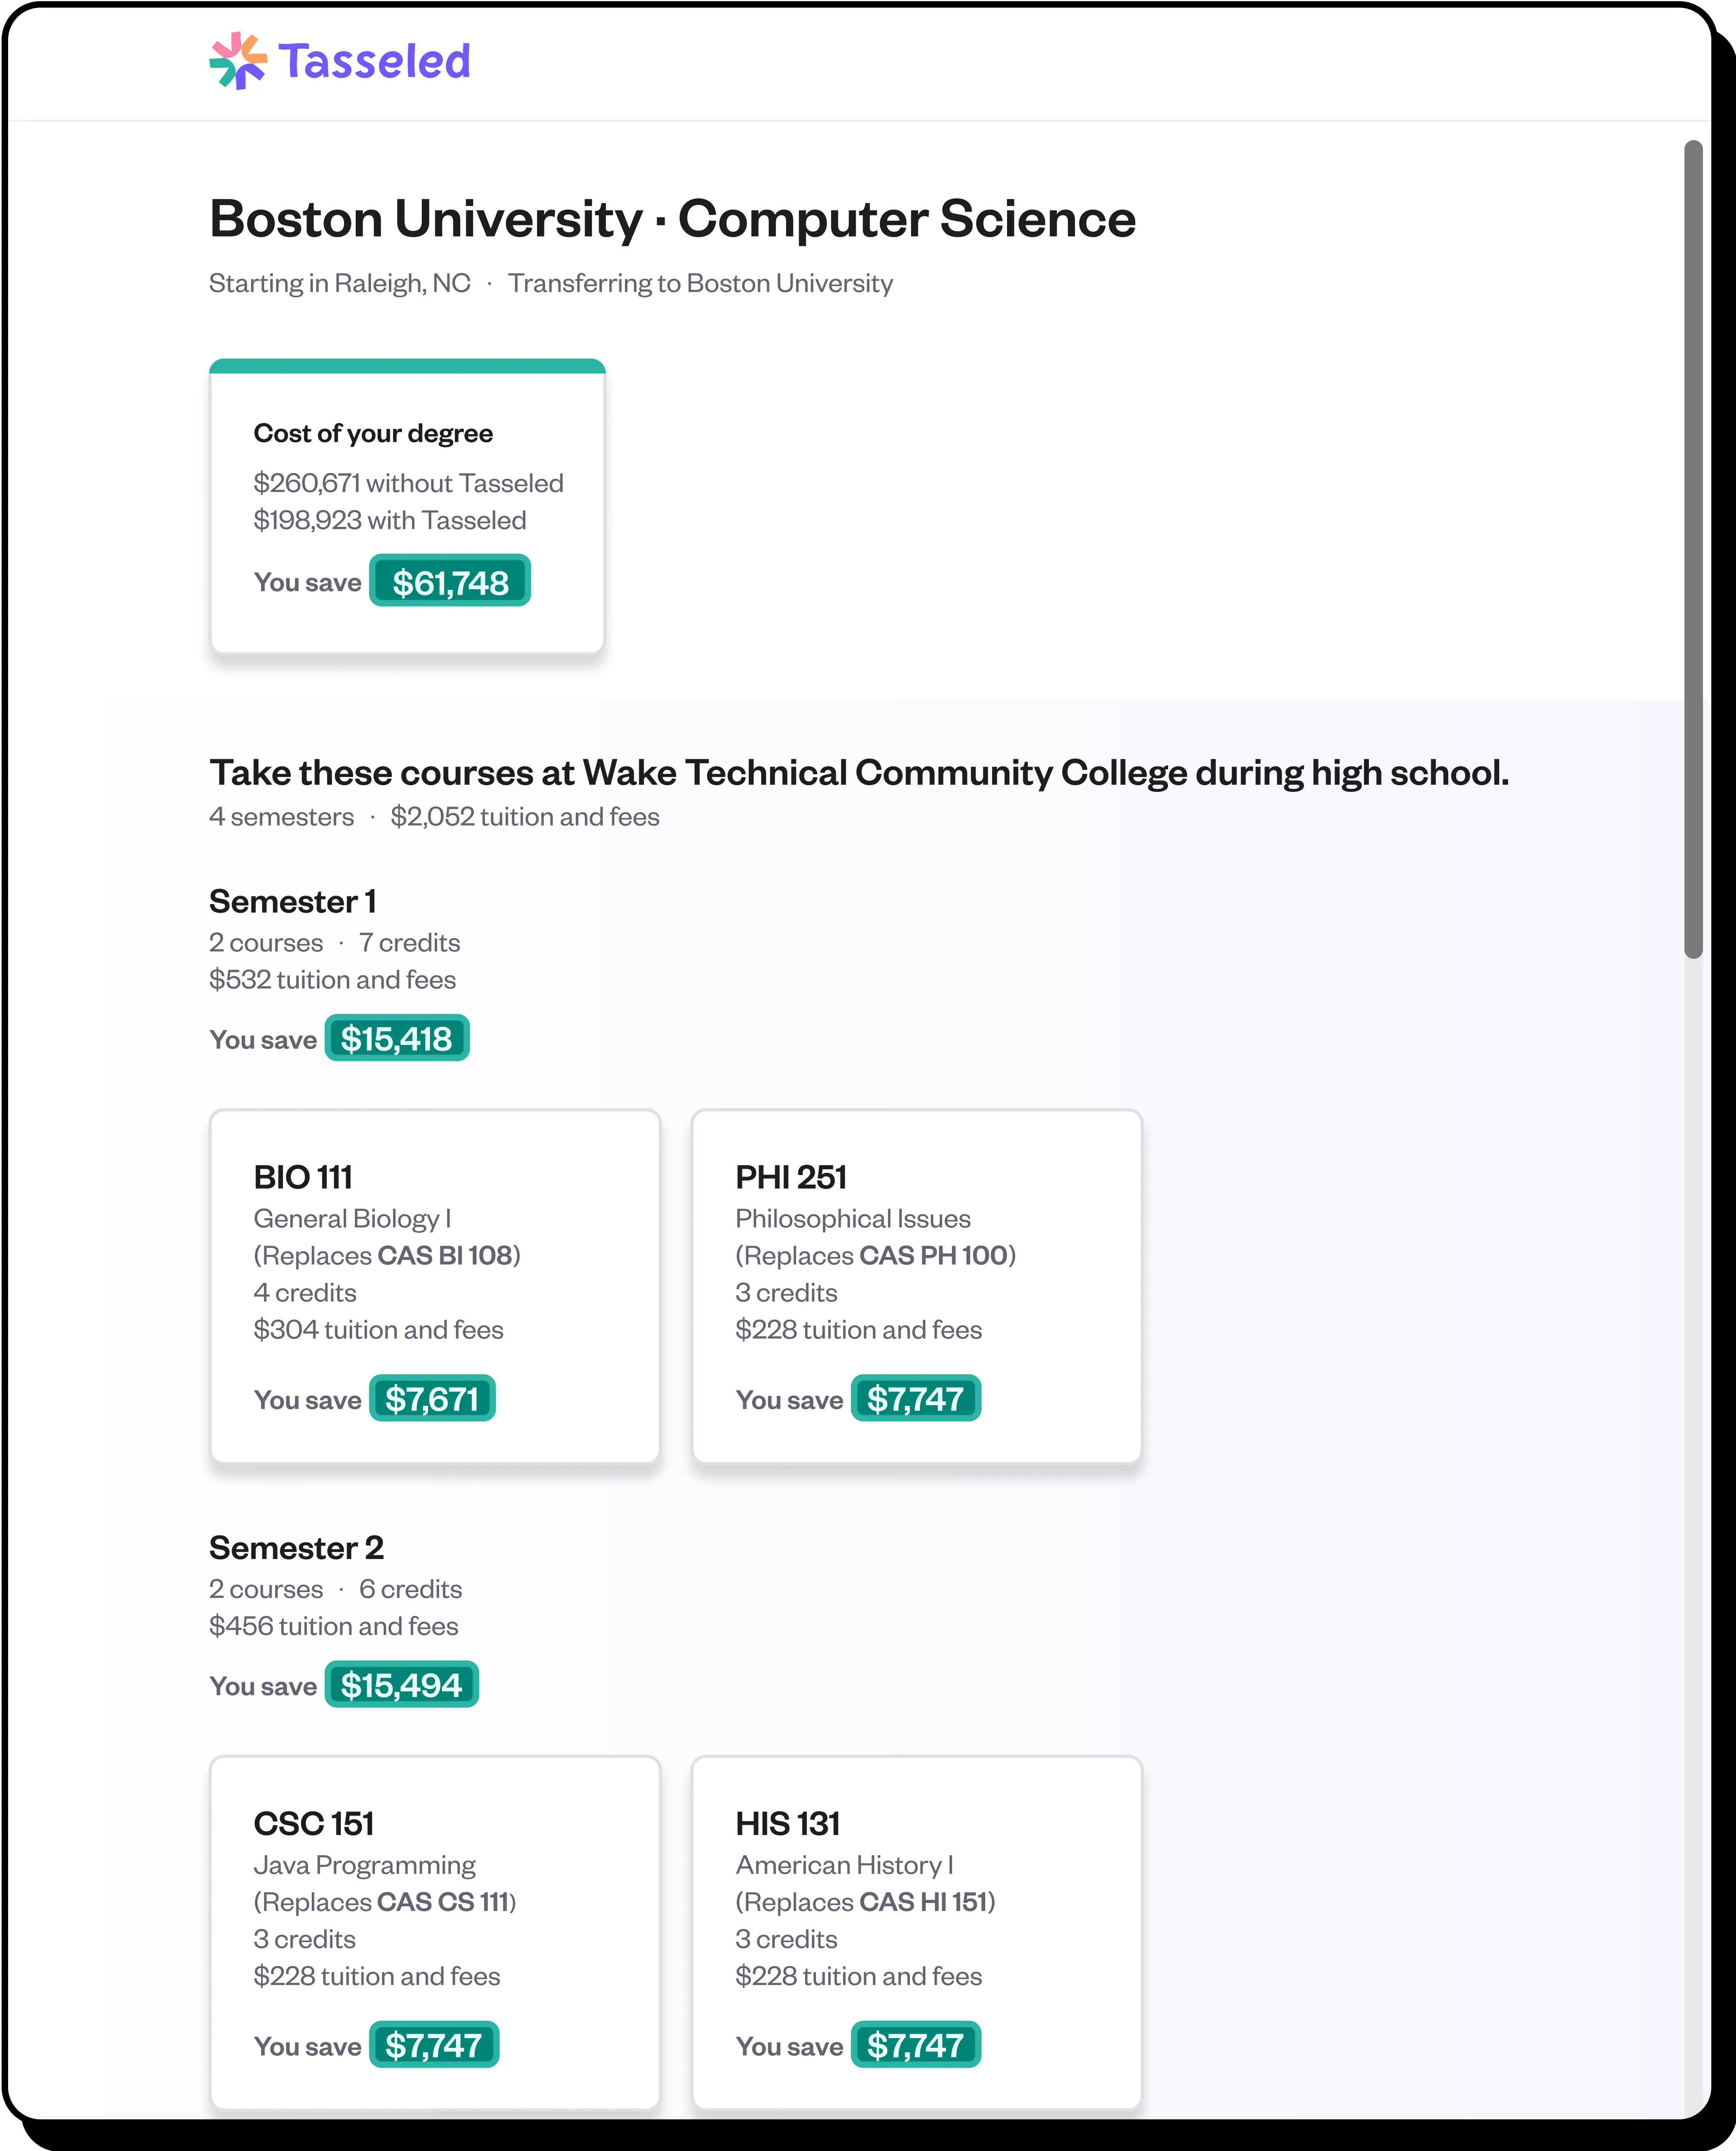Click the $61,748 total savings badge
Viewport: 1736px width, 2151px height.
[450, 582]
